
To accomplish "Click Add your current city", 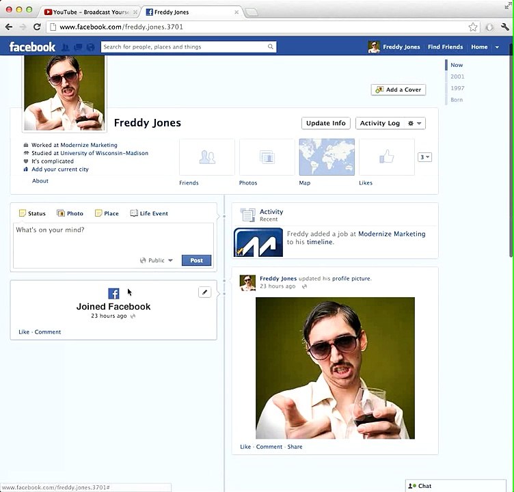I will (x=60, y=169).
